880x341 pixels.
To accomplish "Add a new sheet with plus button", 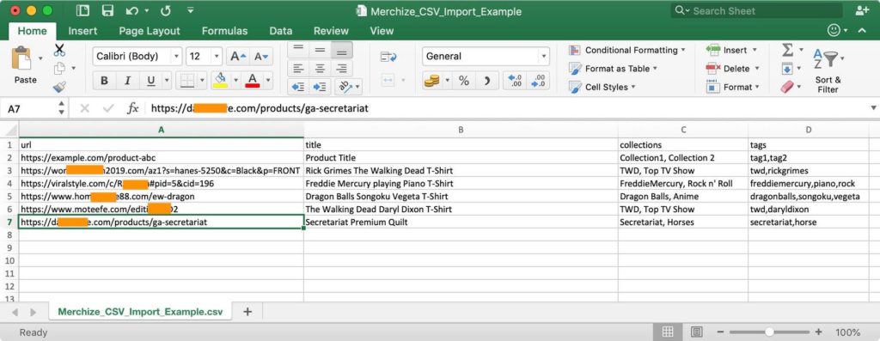I will pos(247,312).
